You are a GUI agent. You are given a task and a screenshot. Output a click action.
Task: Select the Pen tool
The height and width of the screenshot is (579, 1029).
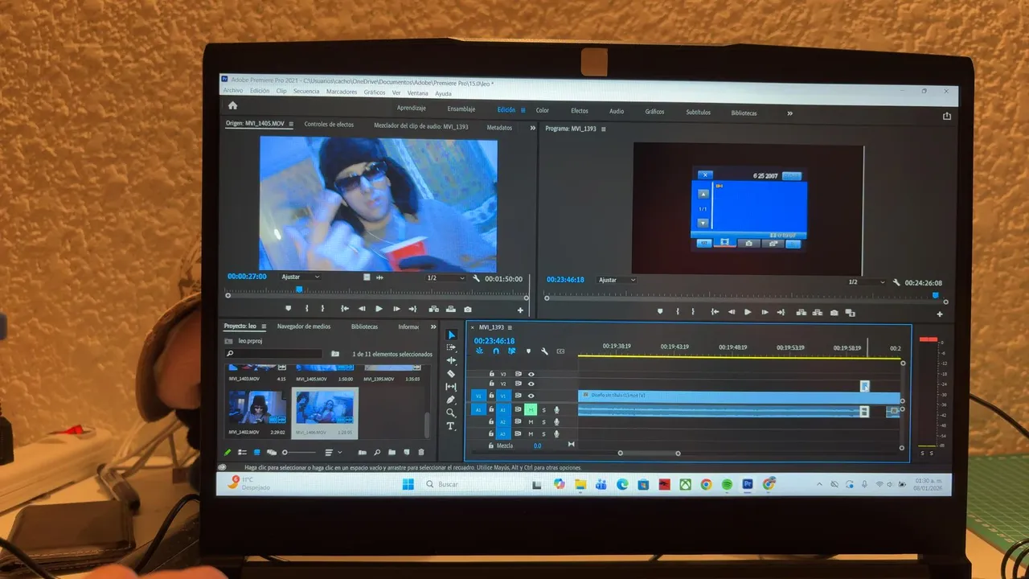click(x=451, y=400)
